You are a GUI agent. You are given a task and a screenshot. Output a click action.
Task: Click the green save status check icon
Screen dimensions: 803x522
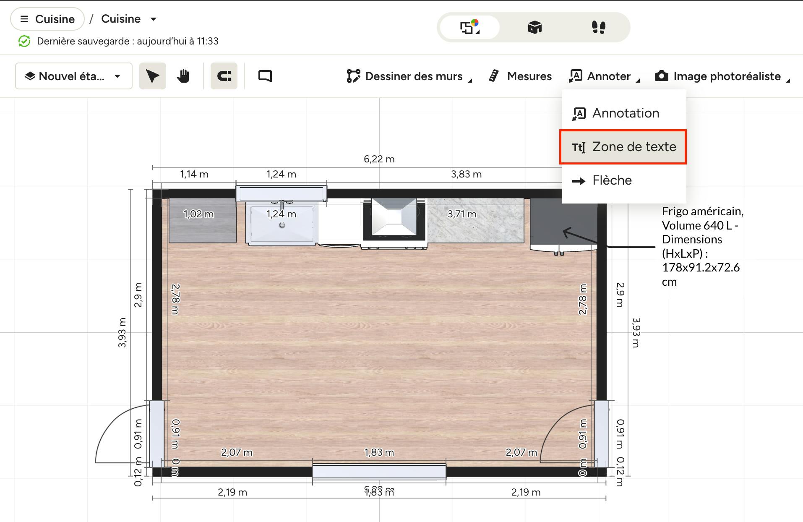coord(24,41)
